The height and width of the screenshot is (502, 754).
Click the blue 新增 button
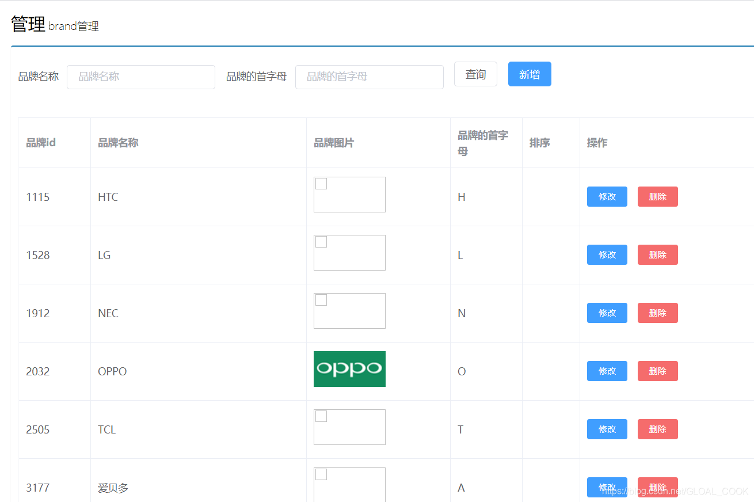(530, 74)
